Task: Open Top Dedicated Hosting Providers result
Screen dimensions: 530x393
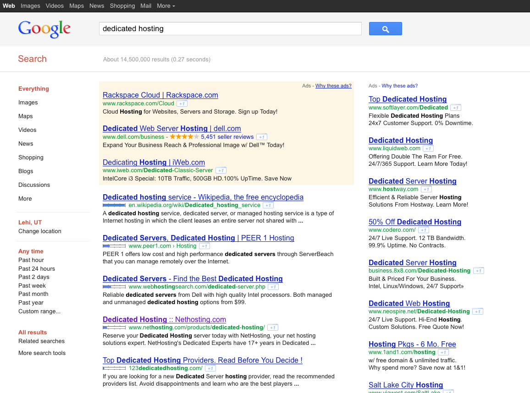Action: [x=203, y=360]
